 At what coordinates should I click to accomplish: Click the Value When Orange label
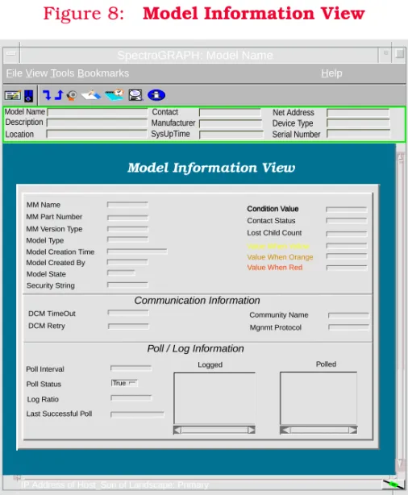point(280,257)
